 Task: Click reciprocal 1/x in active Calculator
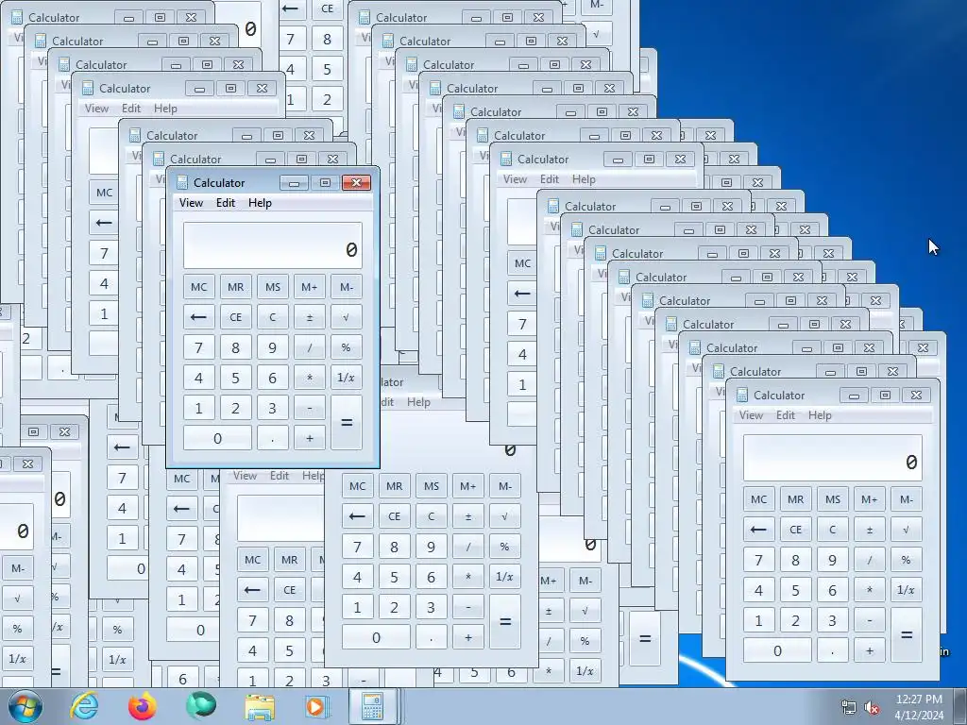tap(346, 378)
